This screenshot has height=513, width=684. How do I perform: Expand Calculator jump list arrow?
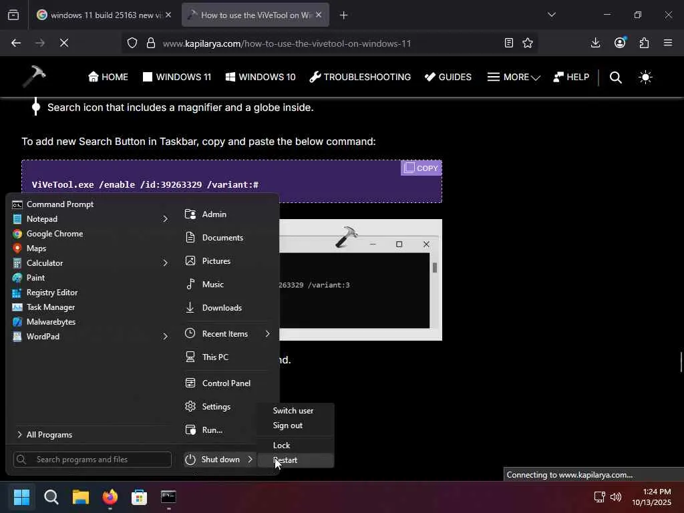coord(166,263)
